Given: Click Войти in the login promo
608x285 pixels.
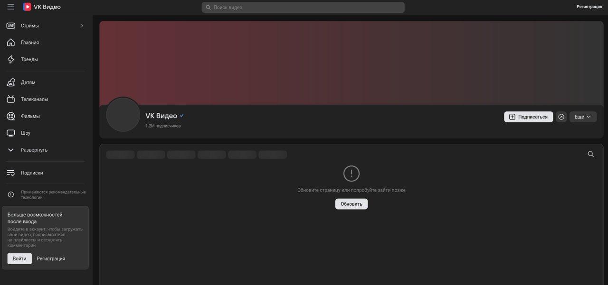Looking at the screenshot, I should click(x=19, y=258).
